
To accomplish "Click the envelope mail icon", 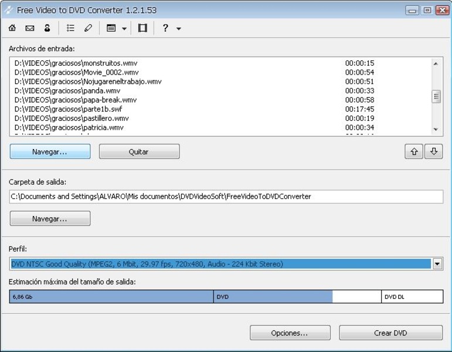I will [x=30, y=28].
